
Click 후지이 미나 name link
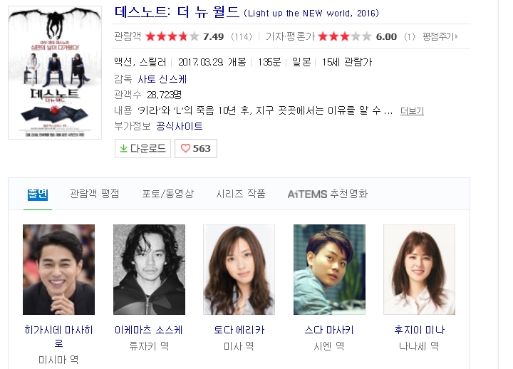pos(419,330)
